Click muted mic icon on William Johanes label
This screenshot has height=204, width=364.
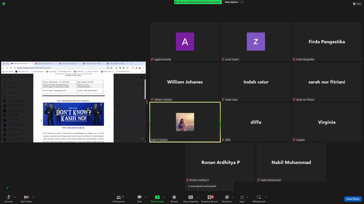pos(152,100)
